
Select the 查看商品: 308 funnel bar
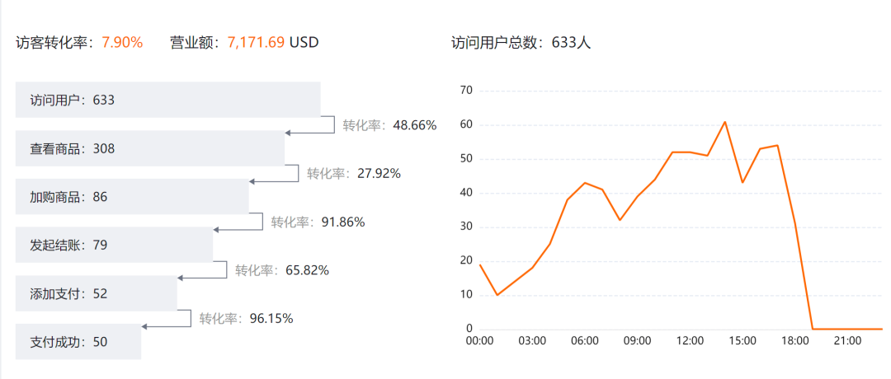[149, 148]
